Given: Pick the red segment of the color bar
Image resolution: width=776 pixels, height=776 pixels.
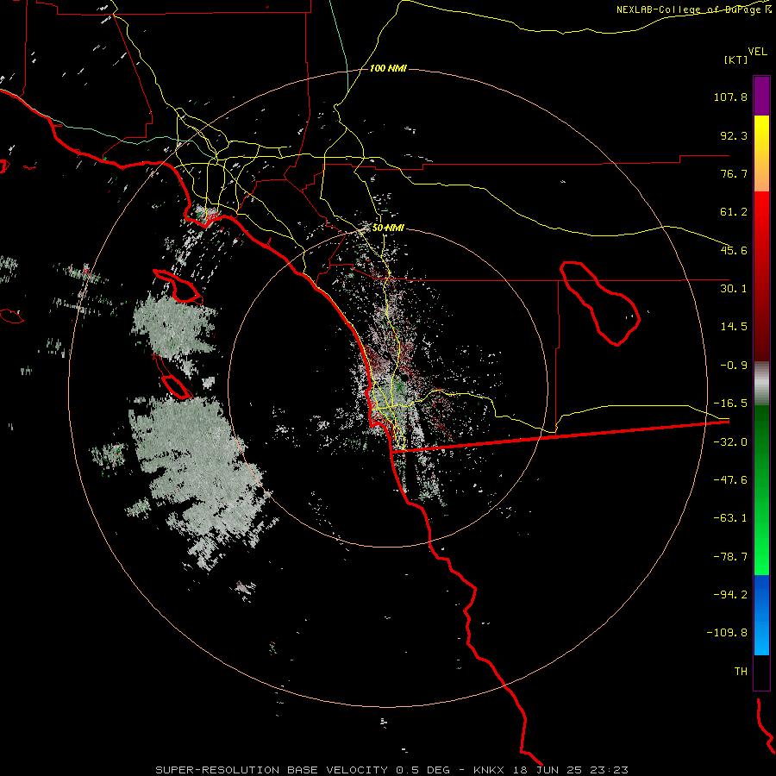Looking at the screenshot, I should click(x=761, y=276).
